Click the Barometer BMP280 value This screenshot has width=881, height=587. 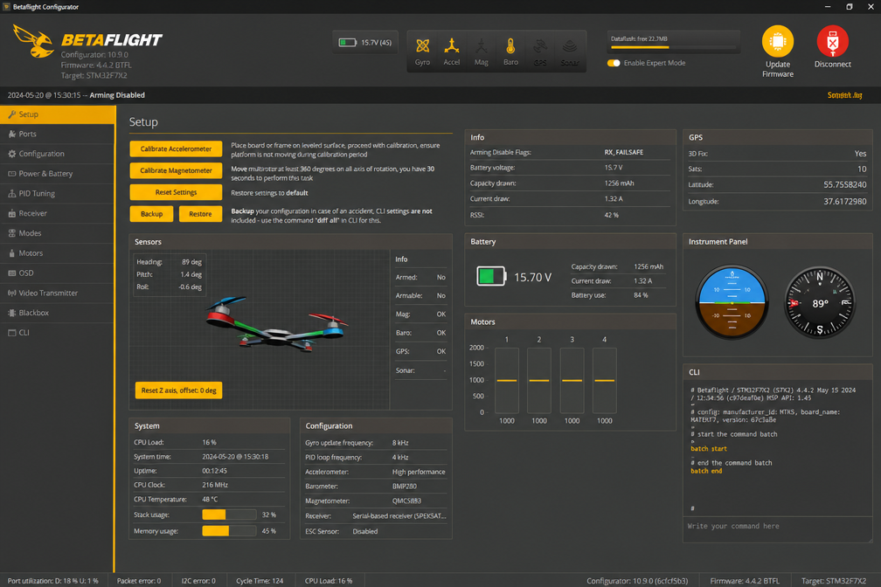tap(404, 487)
